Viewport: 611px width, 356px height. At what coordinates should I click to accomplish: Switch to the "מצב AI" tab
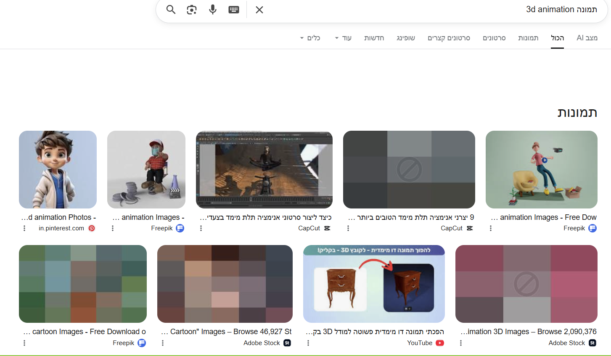tap(587, 38)
